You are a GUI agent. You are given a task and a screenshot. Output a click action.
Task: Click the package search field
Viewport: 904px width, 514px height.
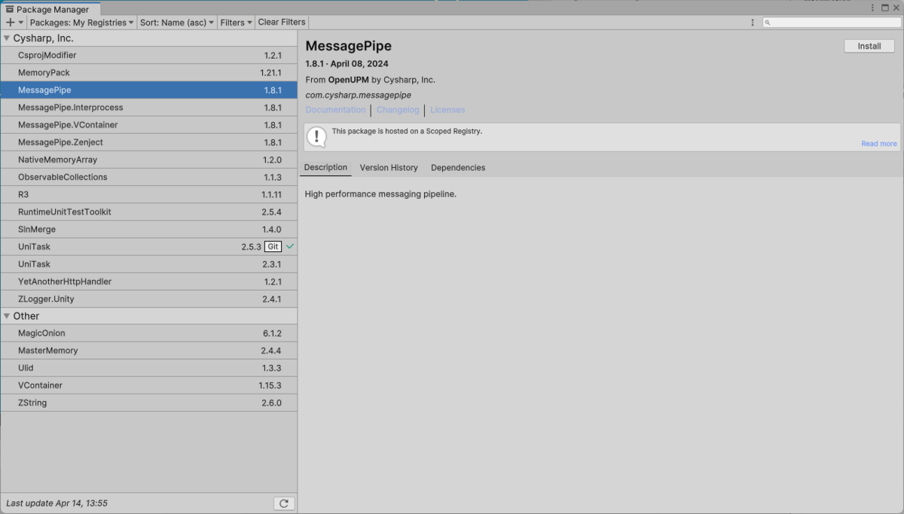[832, 23]
